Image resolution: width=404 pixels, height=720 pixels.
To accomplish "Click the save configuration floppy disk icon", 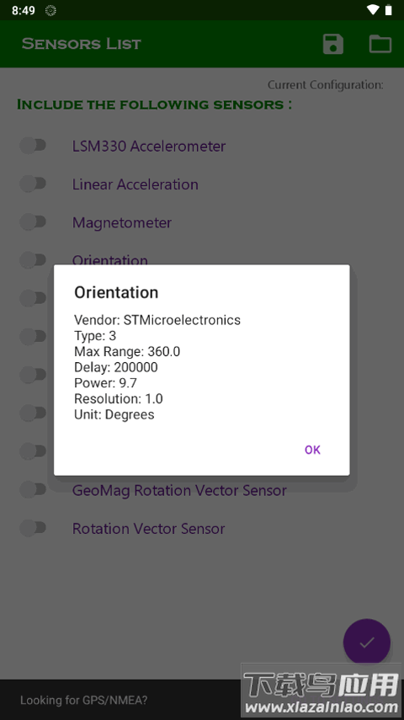I will (332, 44).
